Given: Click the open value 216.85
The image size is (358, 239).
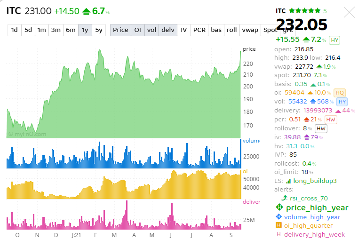Looking at the screenshot, I should (304, 49).
